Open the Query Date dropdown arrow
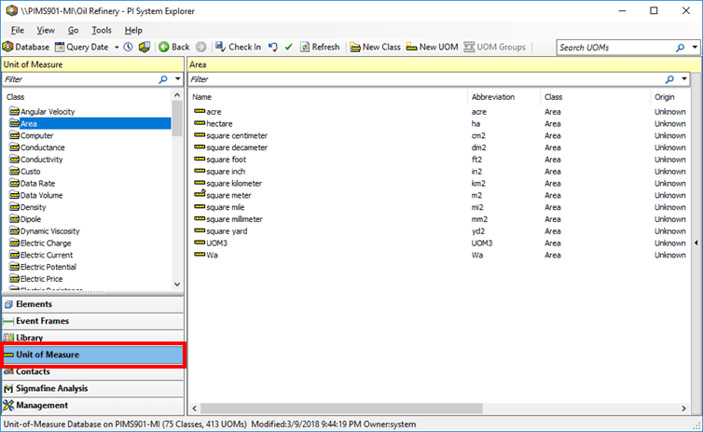Viewport: 703px width, 432px height. coord(117,47)
